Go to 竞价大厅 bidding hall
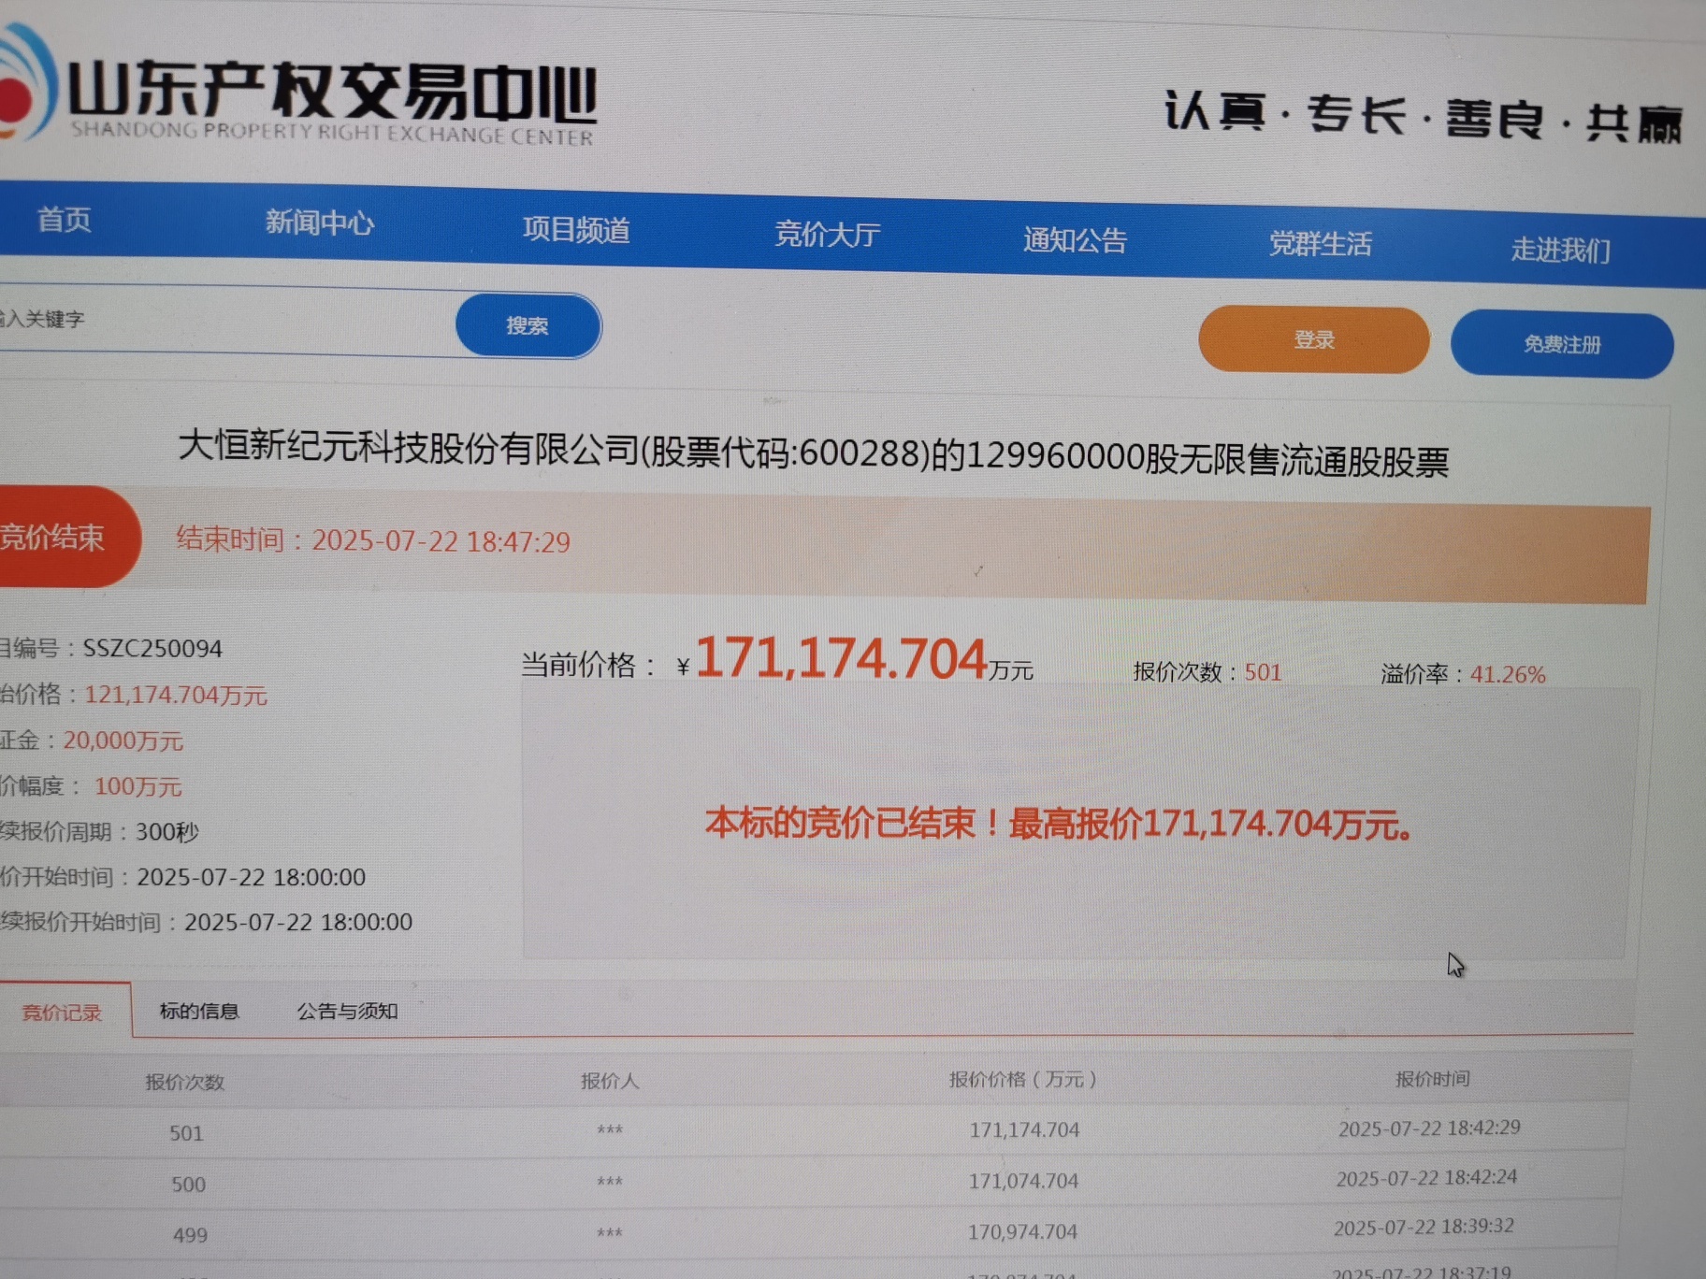This screenshot has height=1279, width=1706. pyautogui.click(x=828, y=235)
